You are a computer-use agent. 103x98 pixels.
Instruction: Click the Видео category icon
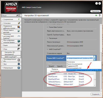19,45
